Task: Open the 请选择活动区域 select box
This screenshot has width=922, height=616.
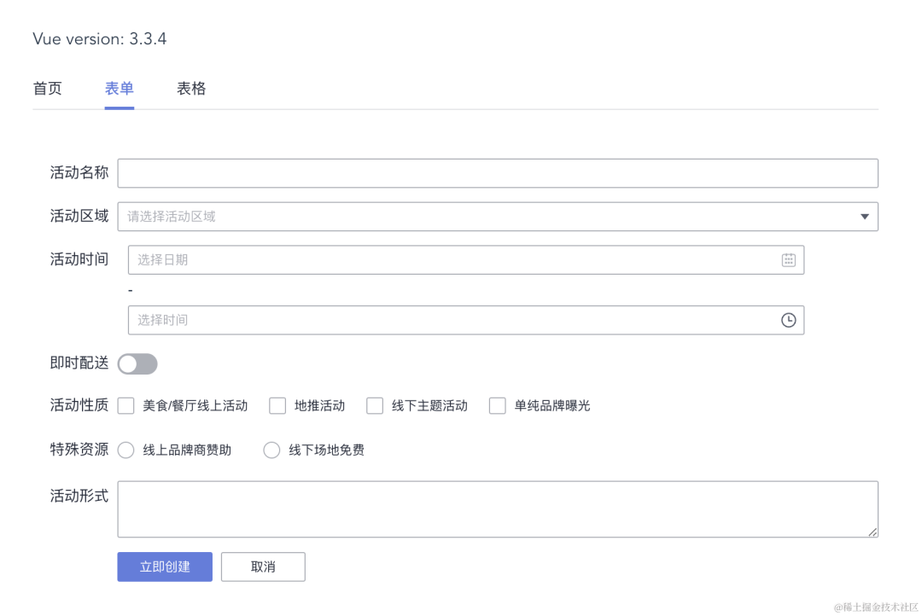Action: point(498,217)
